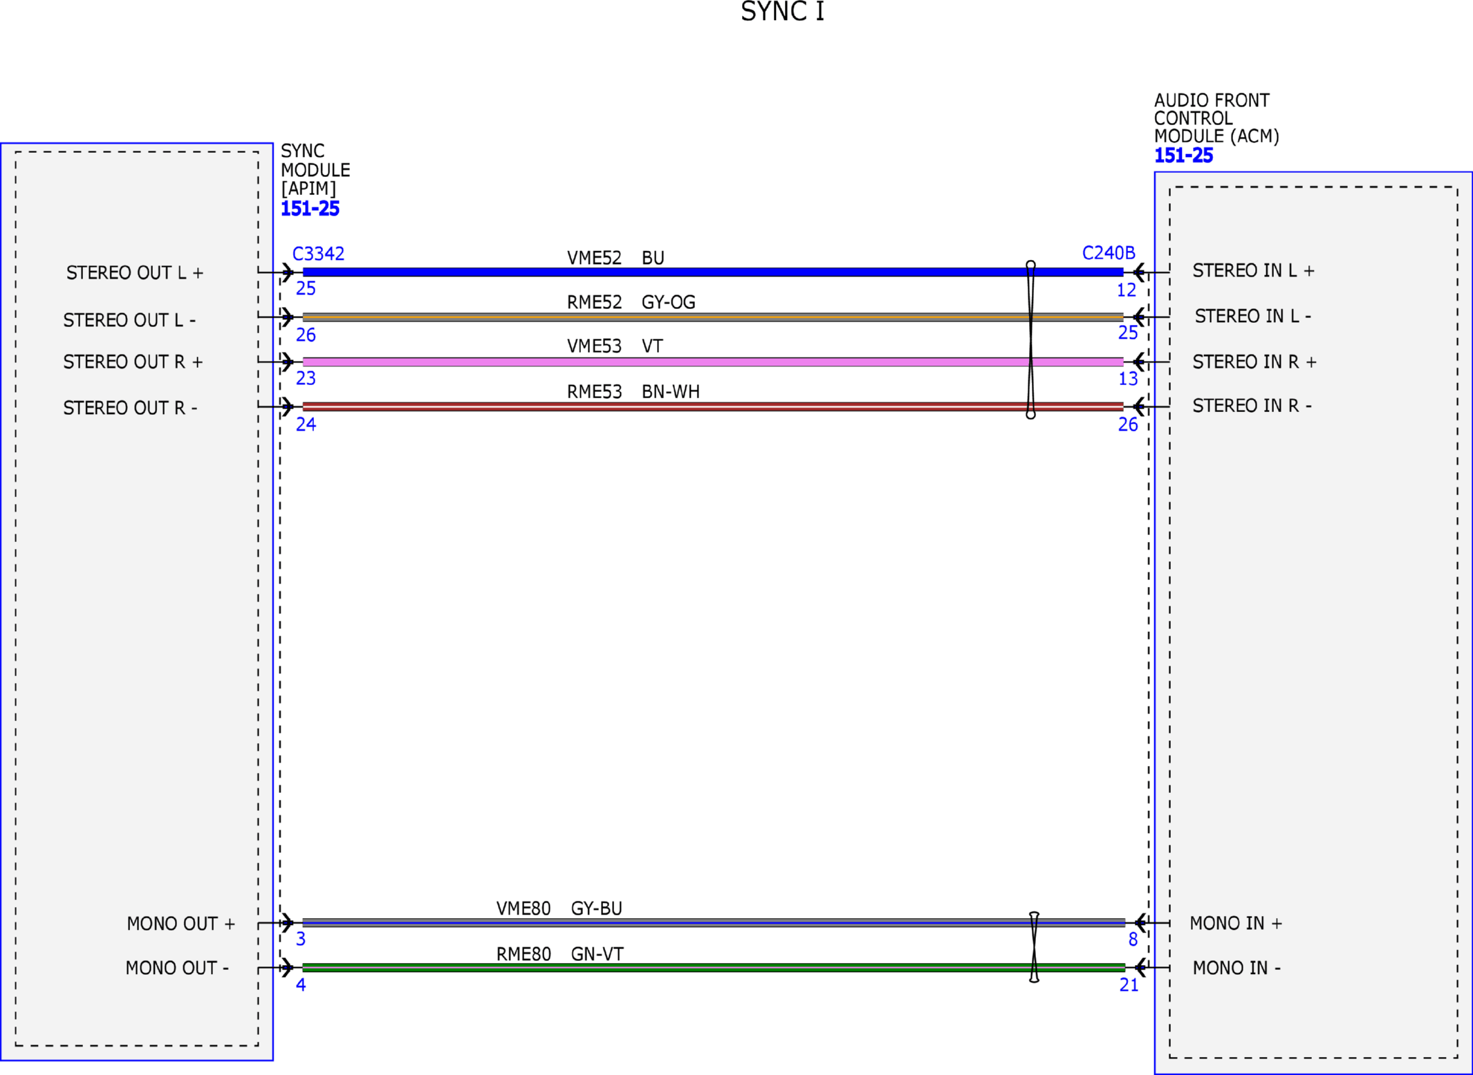Click C3342 pin number 3
This screenshot has height=1075, width=1473.
[301, 939]
